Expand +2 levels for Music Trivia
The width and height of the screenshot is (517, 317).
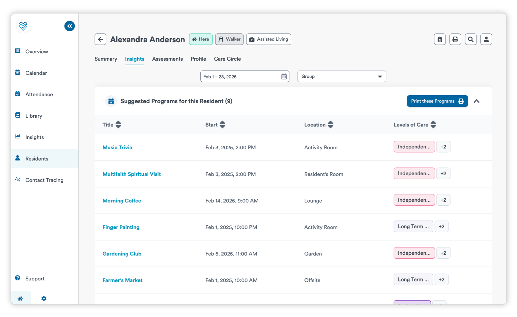[444, 147]
